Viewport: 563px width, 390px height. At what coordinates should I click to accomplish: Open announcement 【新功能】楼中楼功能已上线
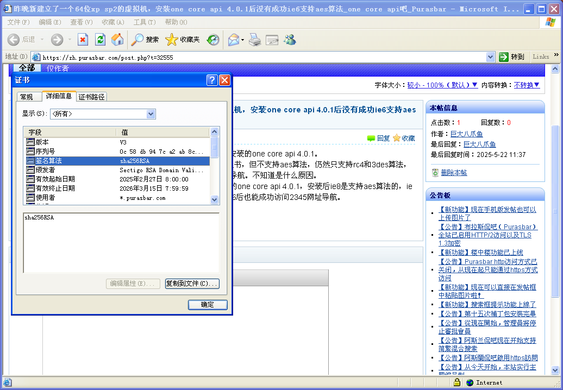coord(481,253)
